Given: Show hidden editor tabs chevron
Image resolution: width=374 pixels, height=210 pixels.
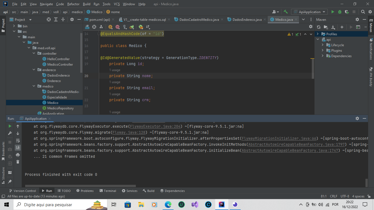Looking at the screenshot, I should 303,19.
